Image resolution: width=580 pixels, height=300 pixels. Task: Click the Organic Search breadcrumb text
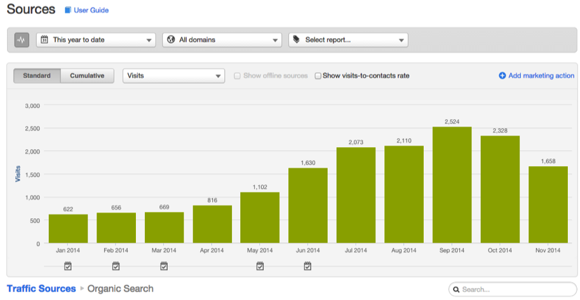coord(120,289)
